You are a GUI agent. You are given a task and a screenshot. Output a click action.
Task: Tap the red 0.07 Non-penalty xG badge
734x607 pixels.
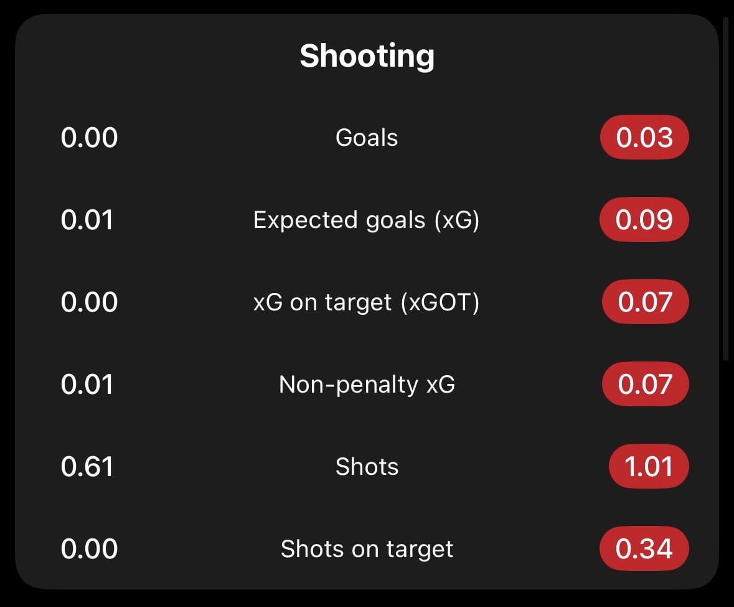[x=645, y=385]
